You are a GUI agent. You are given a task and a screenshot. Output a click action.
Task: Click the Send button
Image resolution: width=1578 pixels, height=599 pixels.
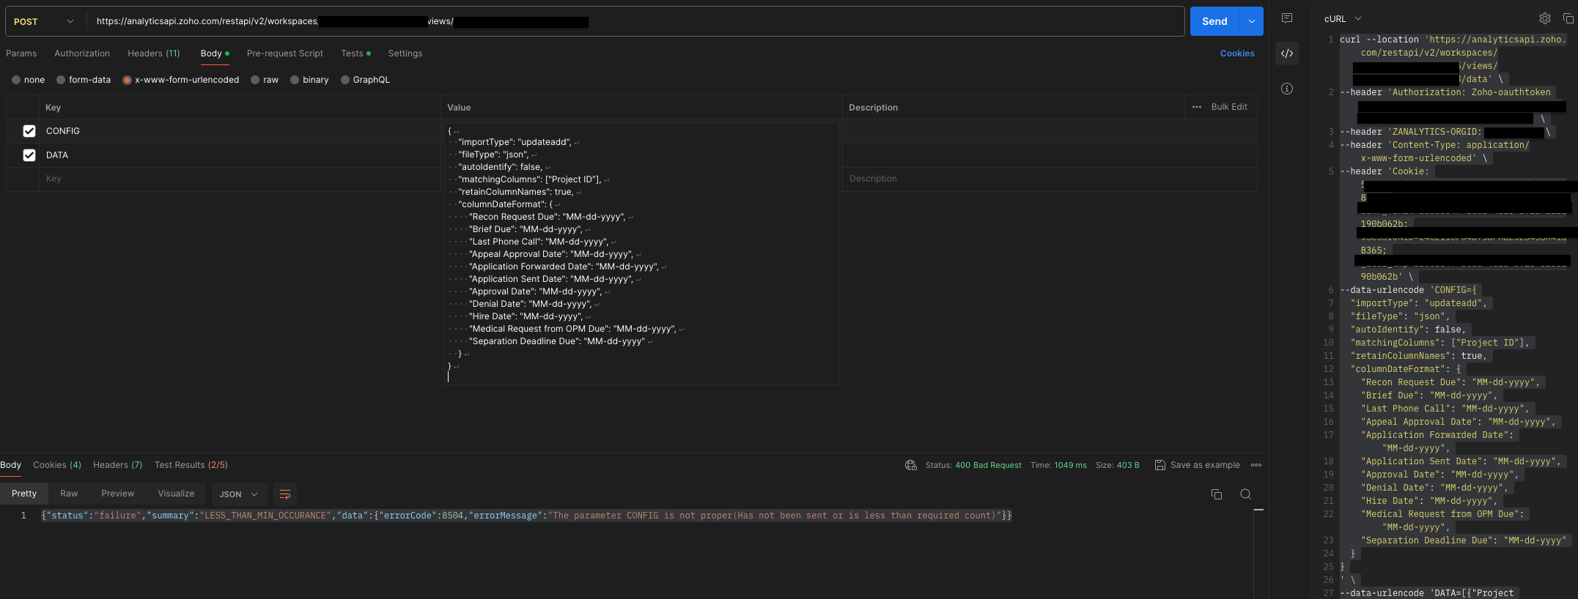[x=1214, y=21]
